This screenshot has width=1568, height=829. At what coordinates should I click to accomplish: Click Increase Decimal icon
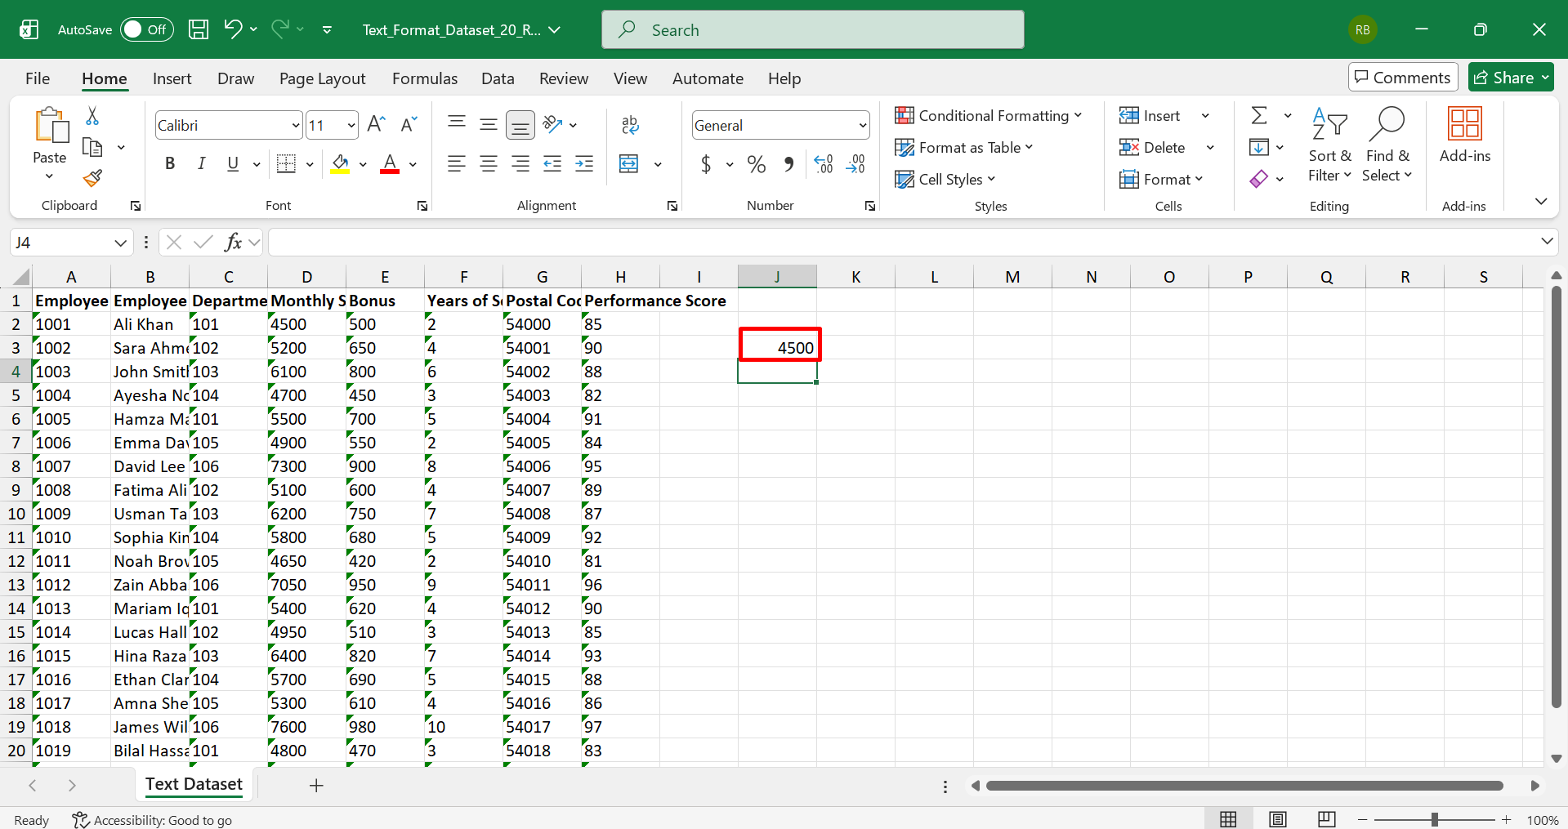[824, 164]
